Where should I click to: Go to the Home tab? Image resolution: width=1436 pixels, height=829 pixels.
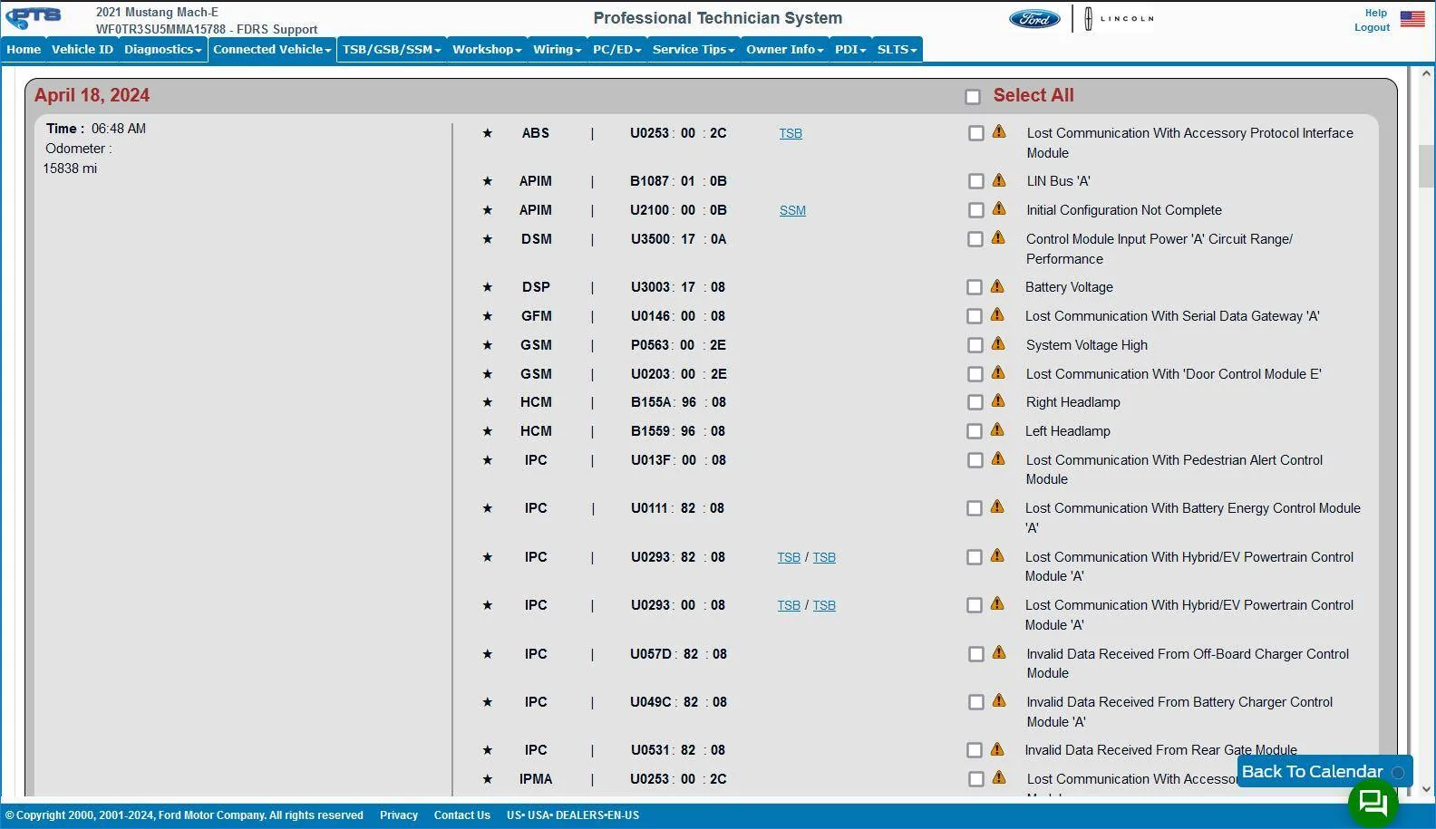[x=24, y=49]
